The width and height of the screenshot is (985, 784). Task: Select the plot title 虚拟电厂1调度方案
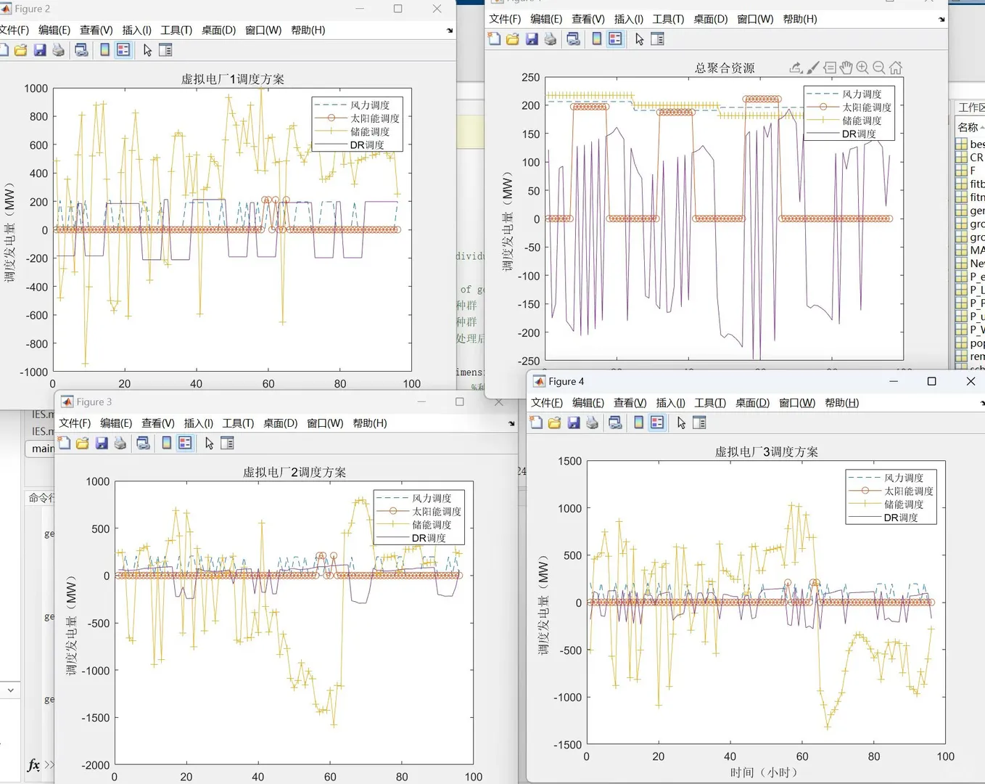233,79
